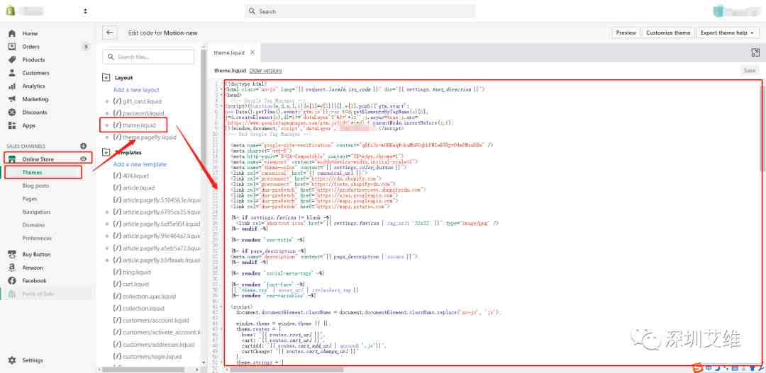Go to Navigation in sidebar
This screenshot has height=373, width=766.
coord(36,212)
